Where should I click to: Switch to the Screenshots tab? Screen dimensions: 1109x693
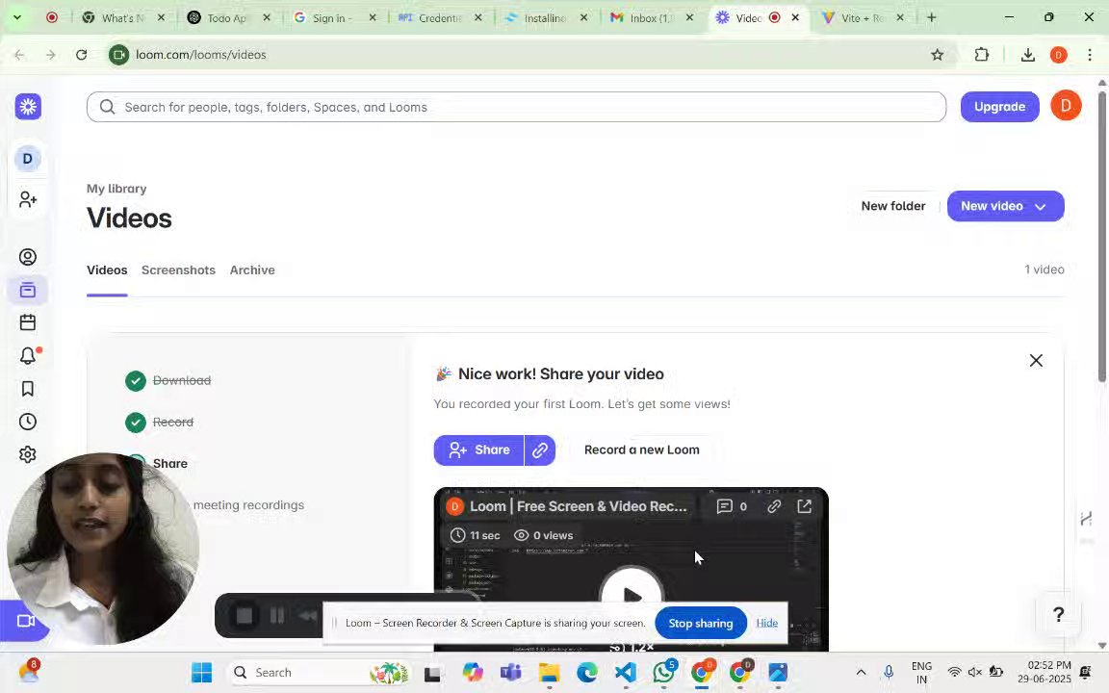pyautogui.click(x=178, y=270)
